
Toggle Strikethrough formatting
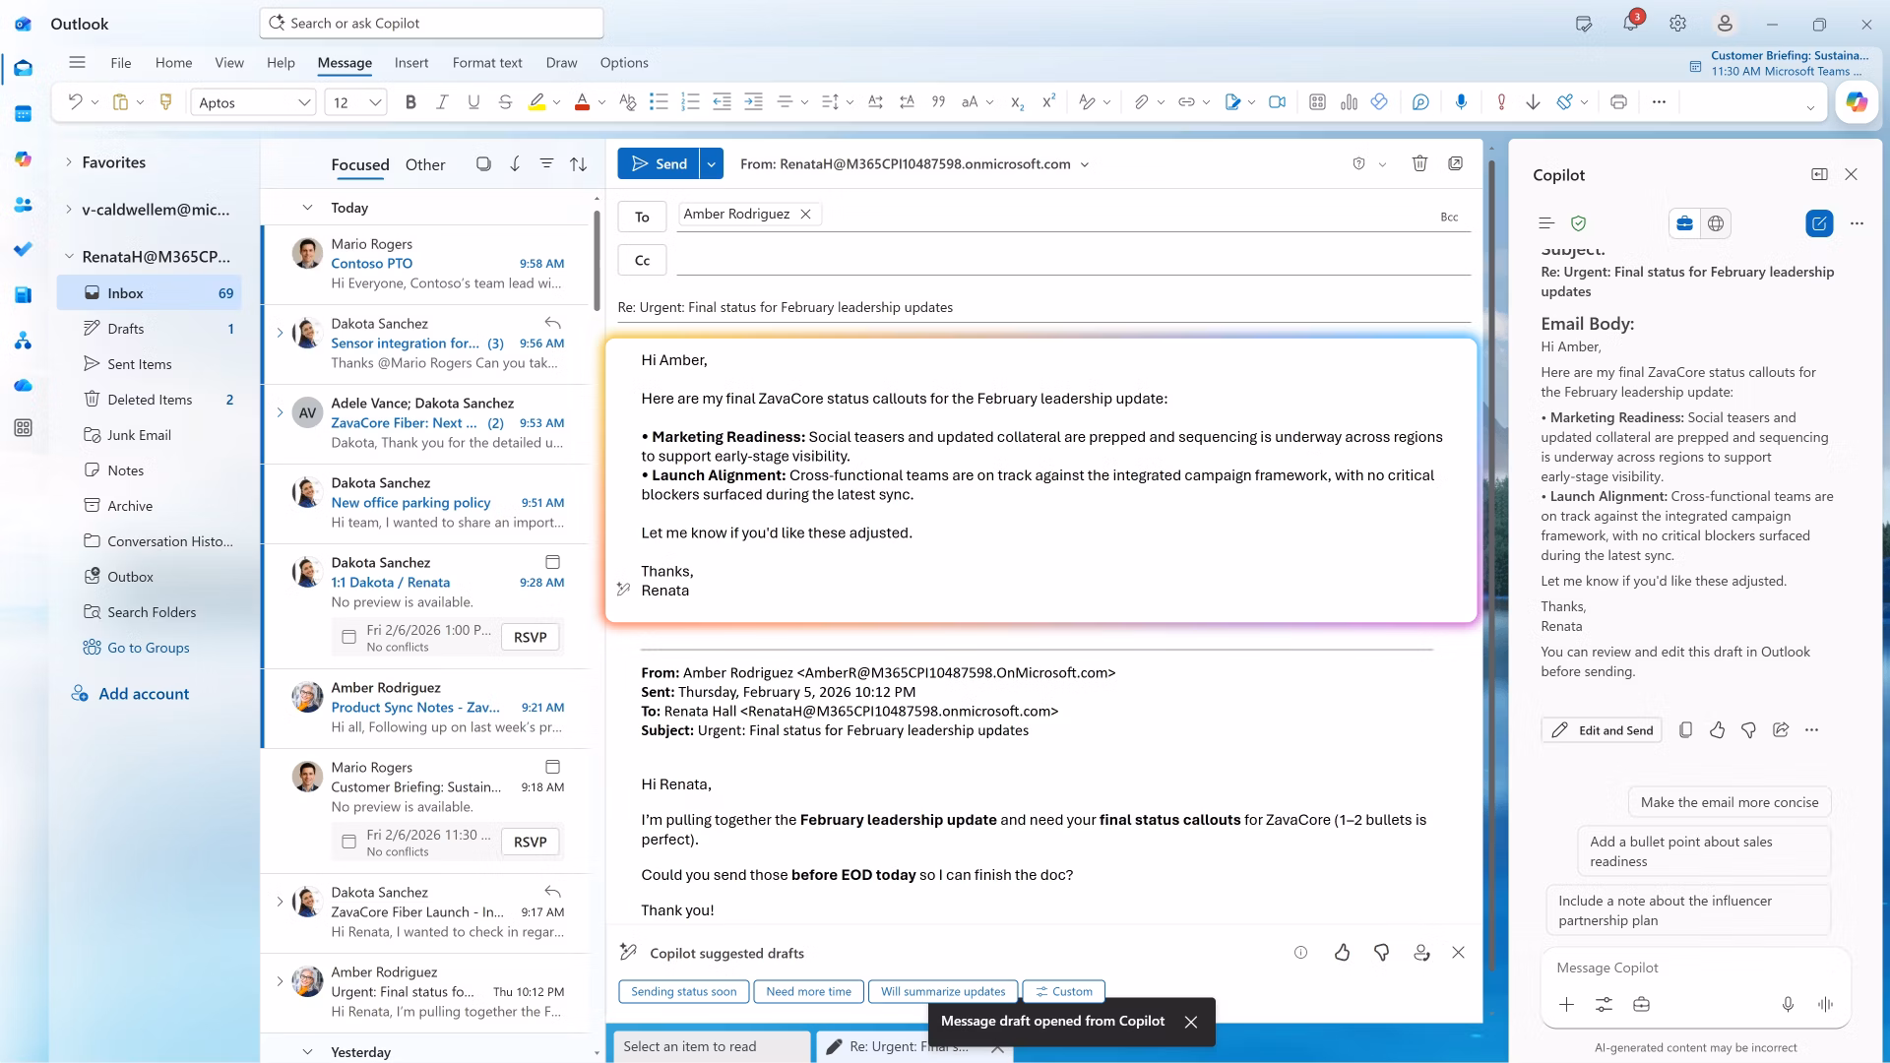point(505,102)
